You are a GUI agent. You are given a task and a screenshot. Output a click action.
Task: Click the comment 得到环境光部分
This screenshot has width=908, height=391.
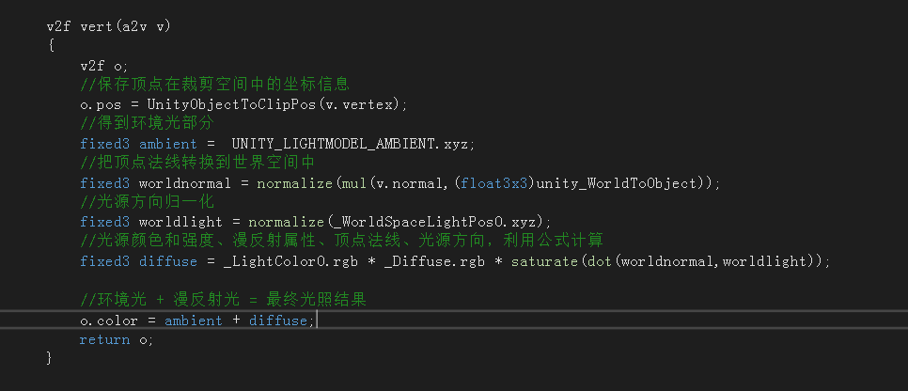[147, 124]
